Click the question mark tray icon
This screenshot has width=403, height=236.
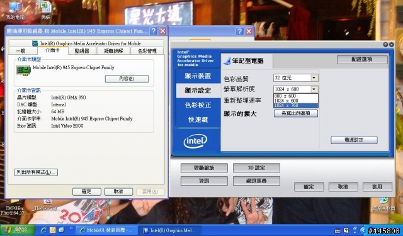[346, 230]
